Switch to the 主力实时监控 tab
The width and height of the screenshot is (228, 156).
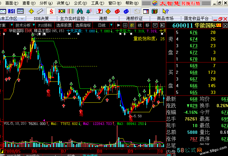[72, 19]
